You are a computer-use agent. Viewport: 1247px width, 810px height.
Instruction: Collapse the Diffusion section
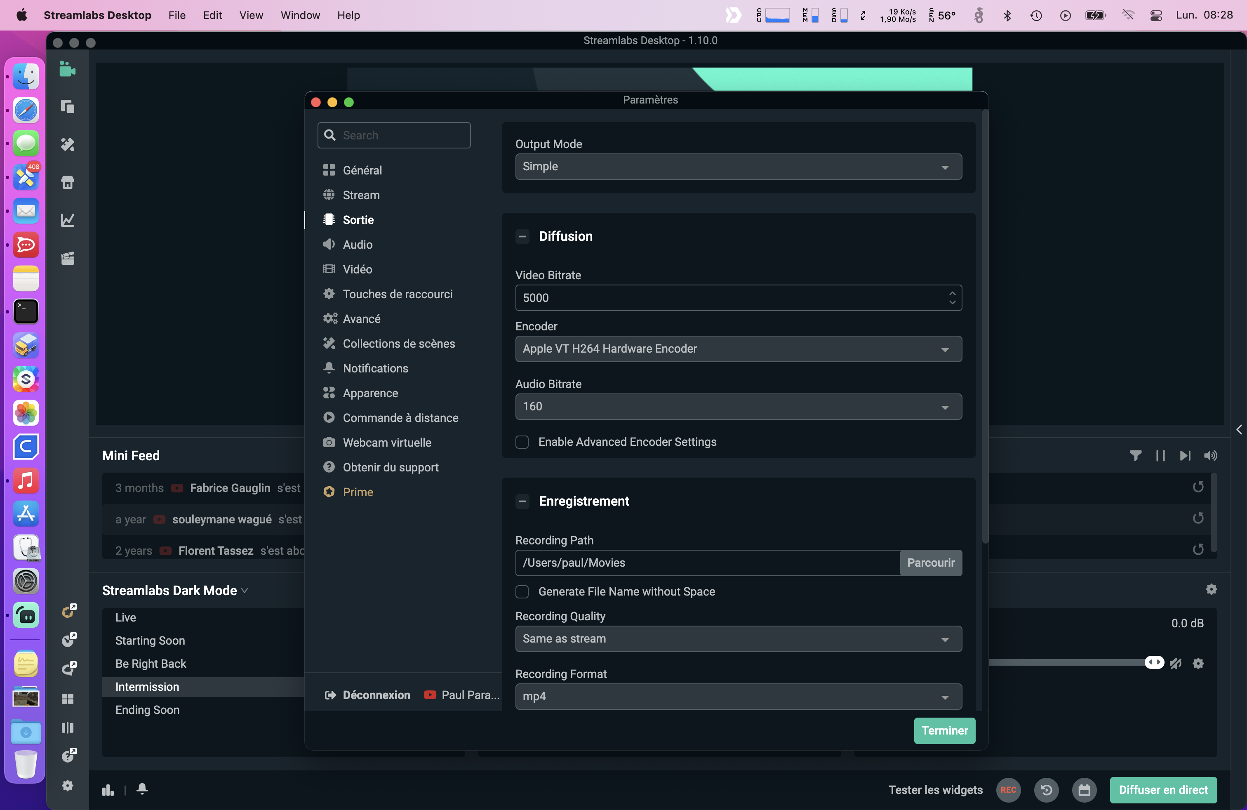point(522,237)
